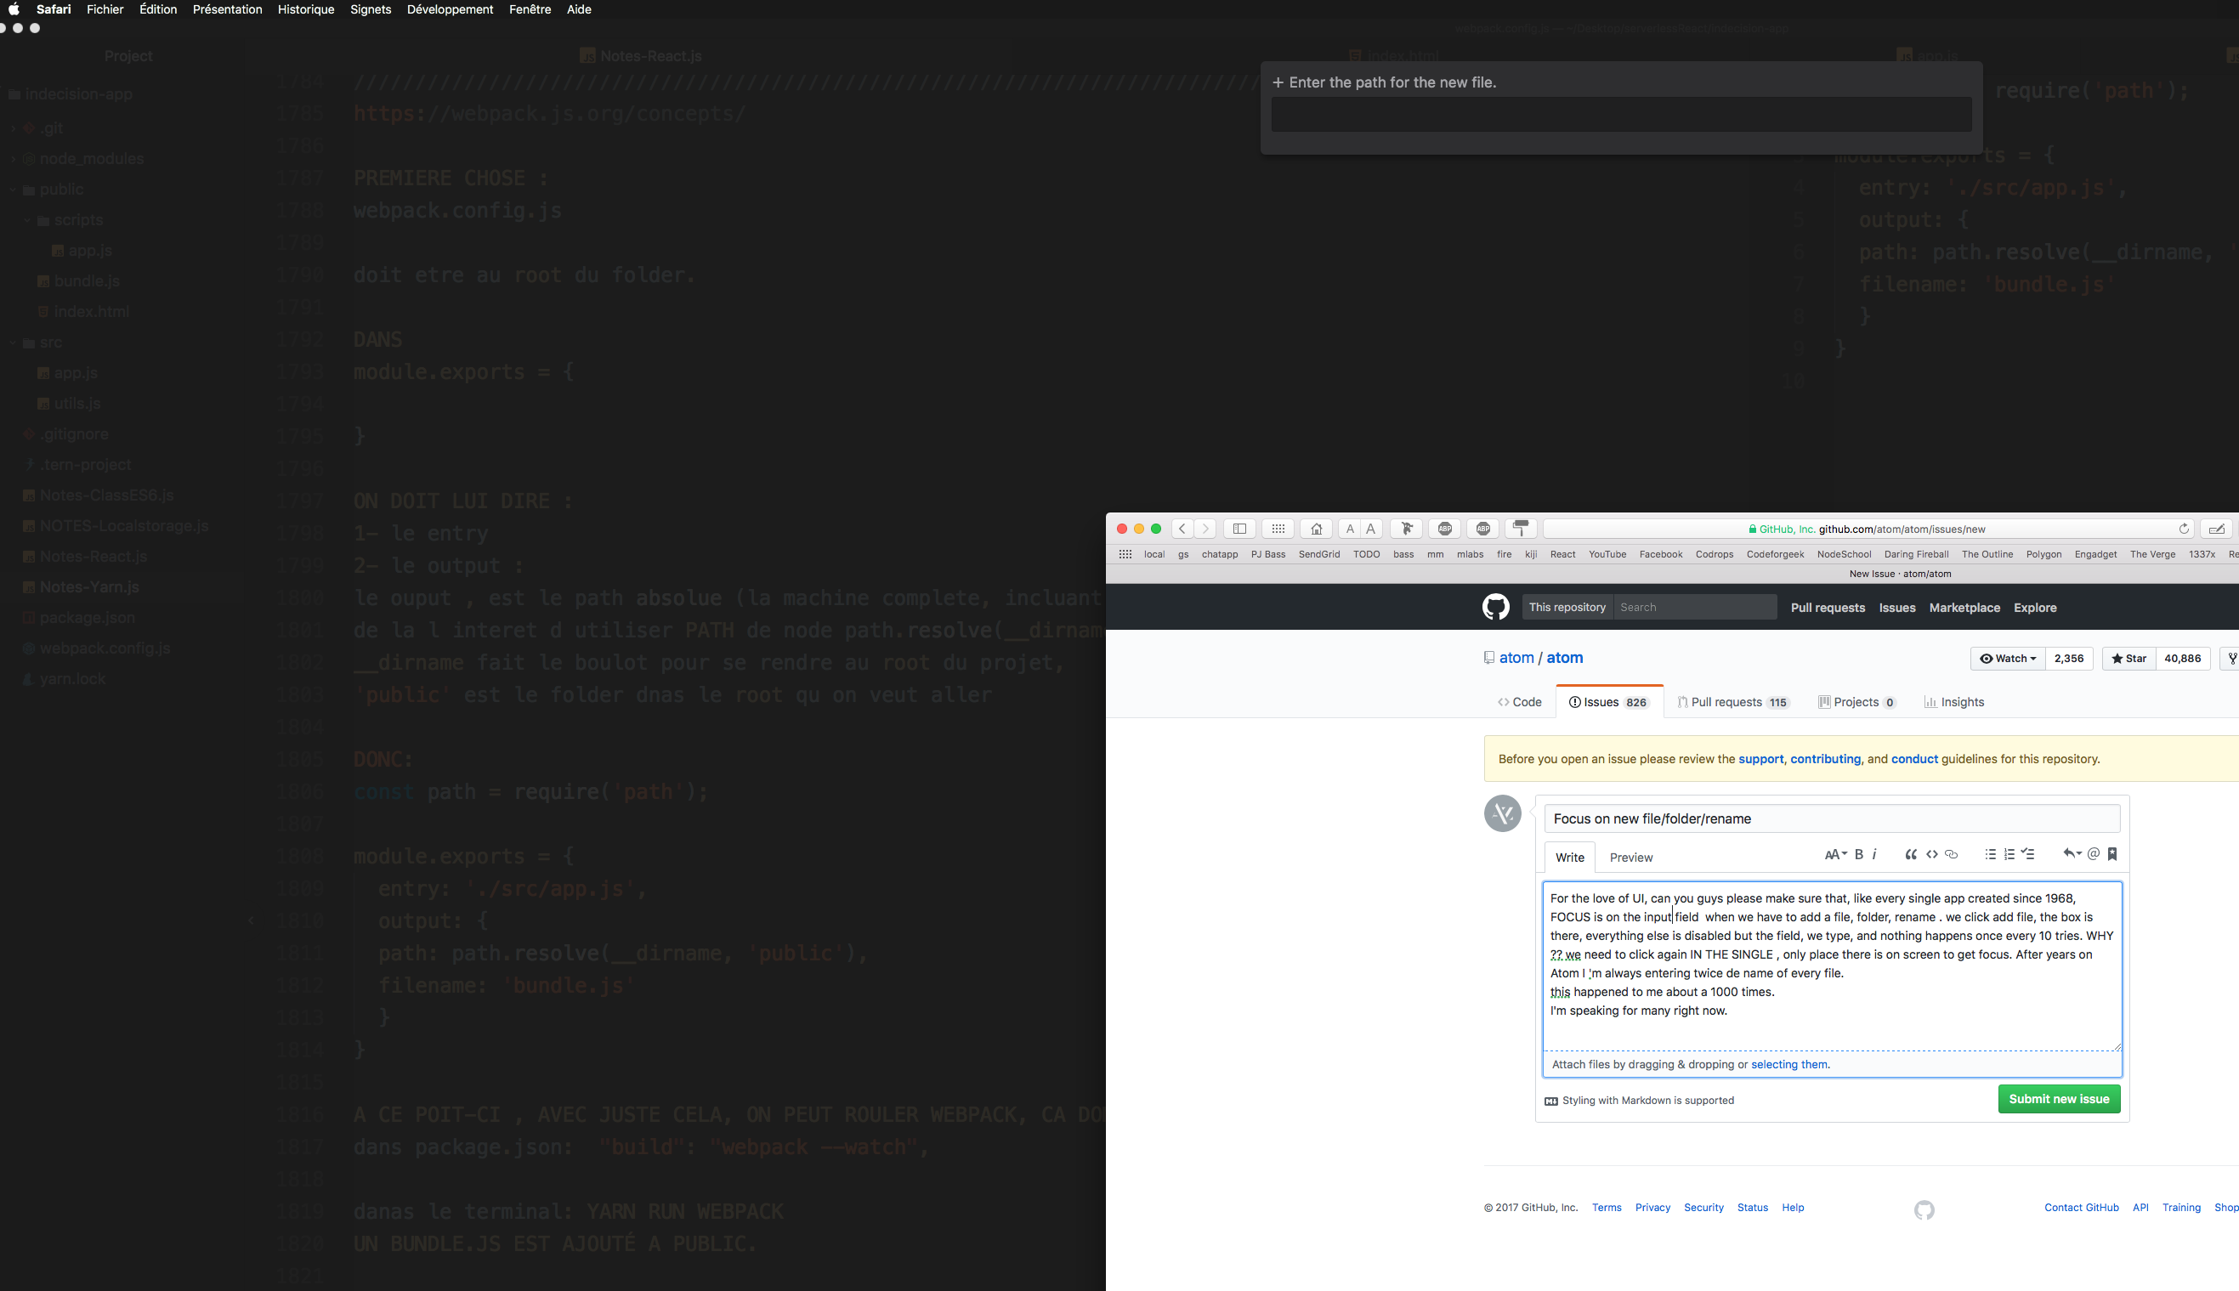Expand the .git folder in Atom tree
Viewport: 2239px width, 1291px height.
[14, 128]
